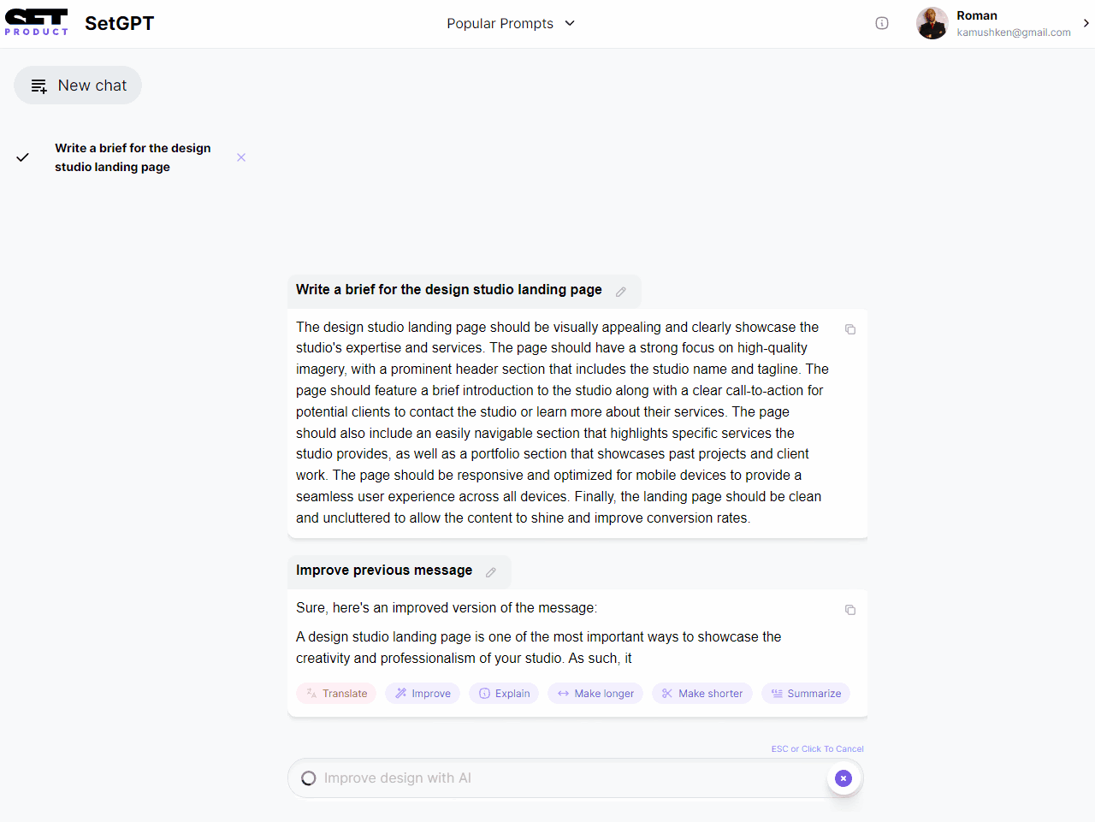1095x822 pixels.
Task: Click the Summarize action chip
Action: pyautogui.click(x=806, y=694)
